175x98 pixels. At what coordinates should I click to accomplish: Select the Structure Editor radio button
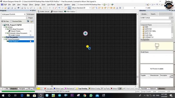pos(11,21)
